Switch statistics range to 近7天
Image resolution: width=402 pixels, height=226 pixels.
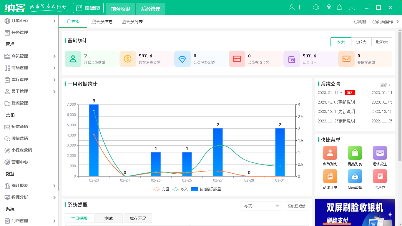361,42
